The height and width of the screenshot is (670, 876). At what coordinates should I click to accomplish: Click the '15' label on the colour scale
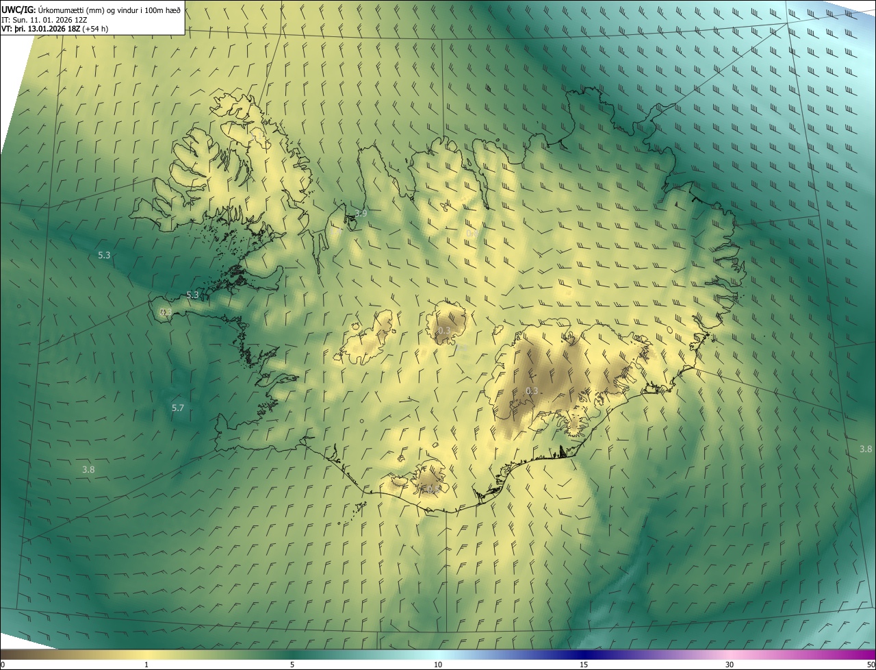(584, 665)
